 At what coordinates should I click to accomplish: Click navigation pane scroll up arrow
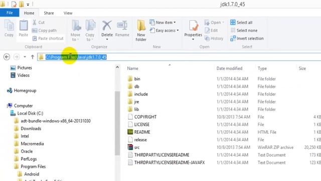pyautogui.click(x=117, y=67)
